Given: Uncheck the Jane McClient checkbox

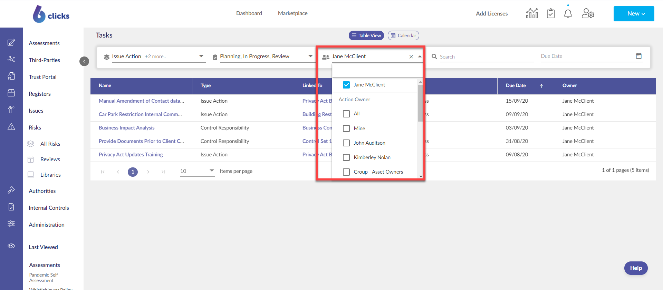Looking at the screenshot, I should (x=346, y=85).
